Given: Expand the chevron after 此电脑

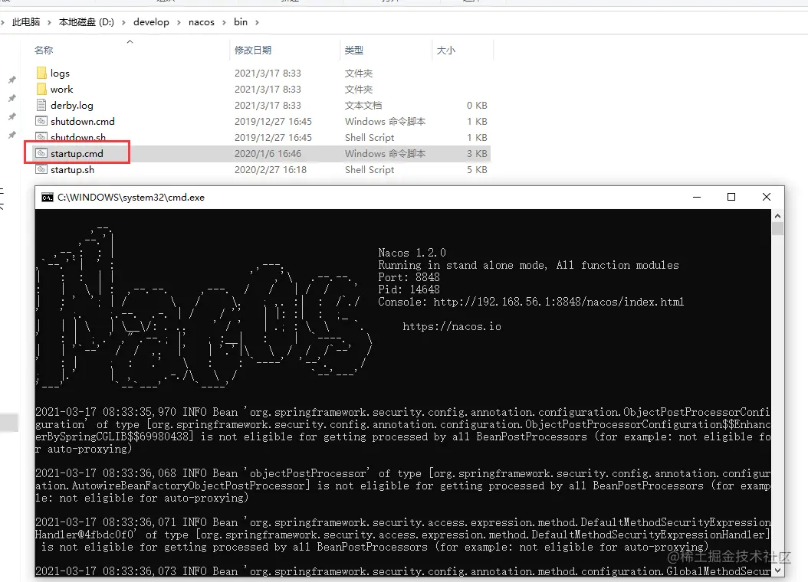Looking at the screenshot, I should pyautogui.click(x=49, y=22).
